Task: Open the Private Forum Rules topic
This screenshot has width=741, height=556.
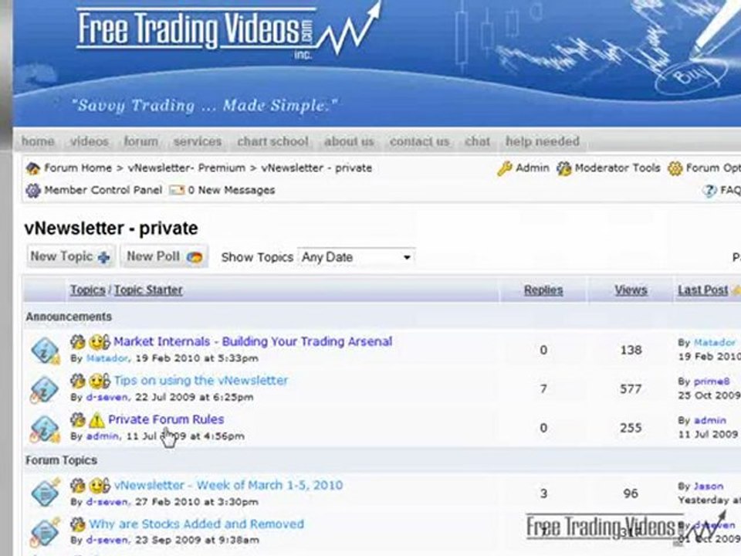Action: [x=167, y=420]
